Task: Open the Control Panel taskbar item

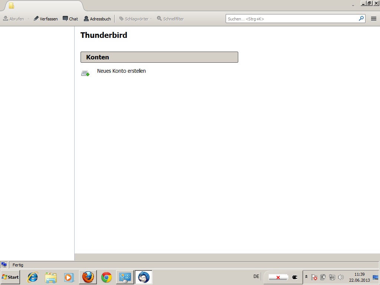Action: [x=125, y=277]
